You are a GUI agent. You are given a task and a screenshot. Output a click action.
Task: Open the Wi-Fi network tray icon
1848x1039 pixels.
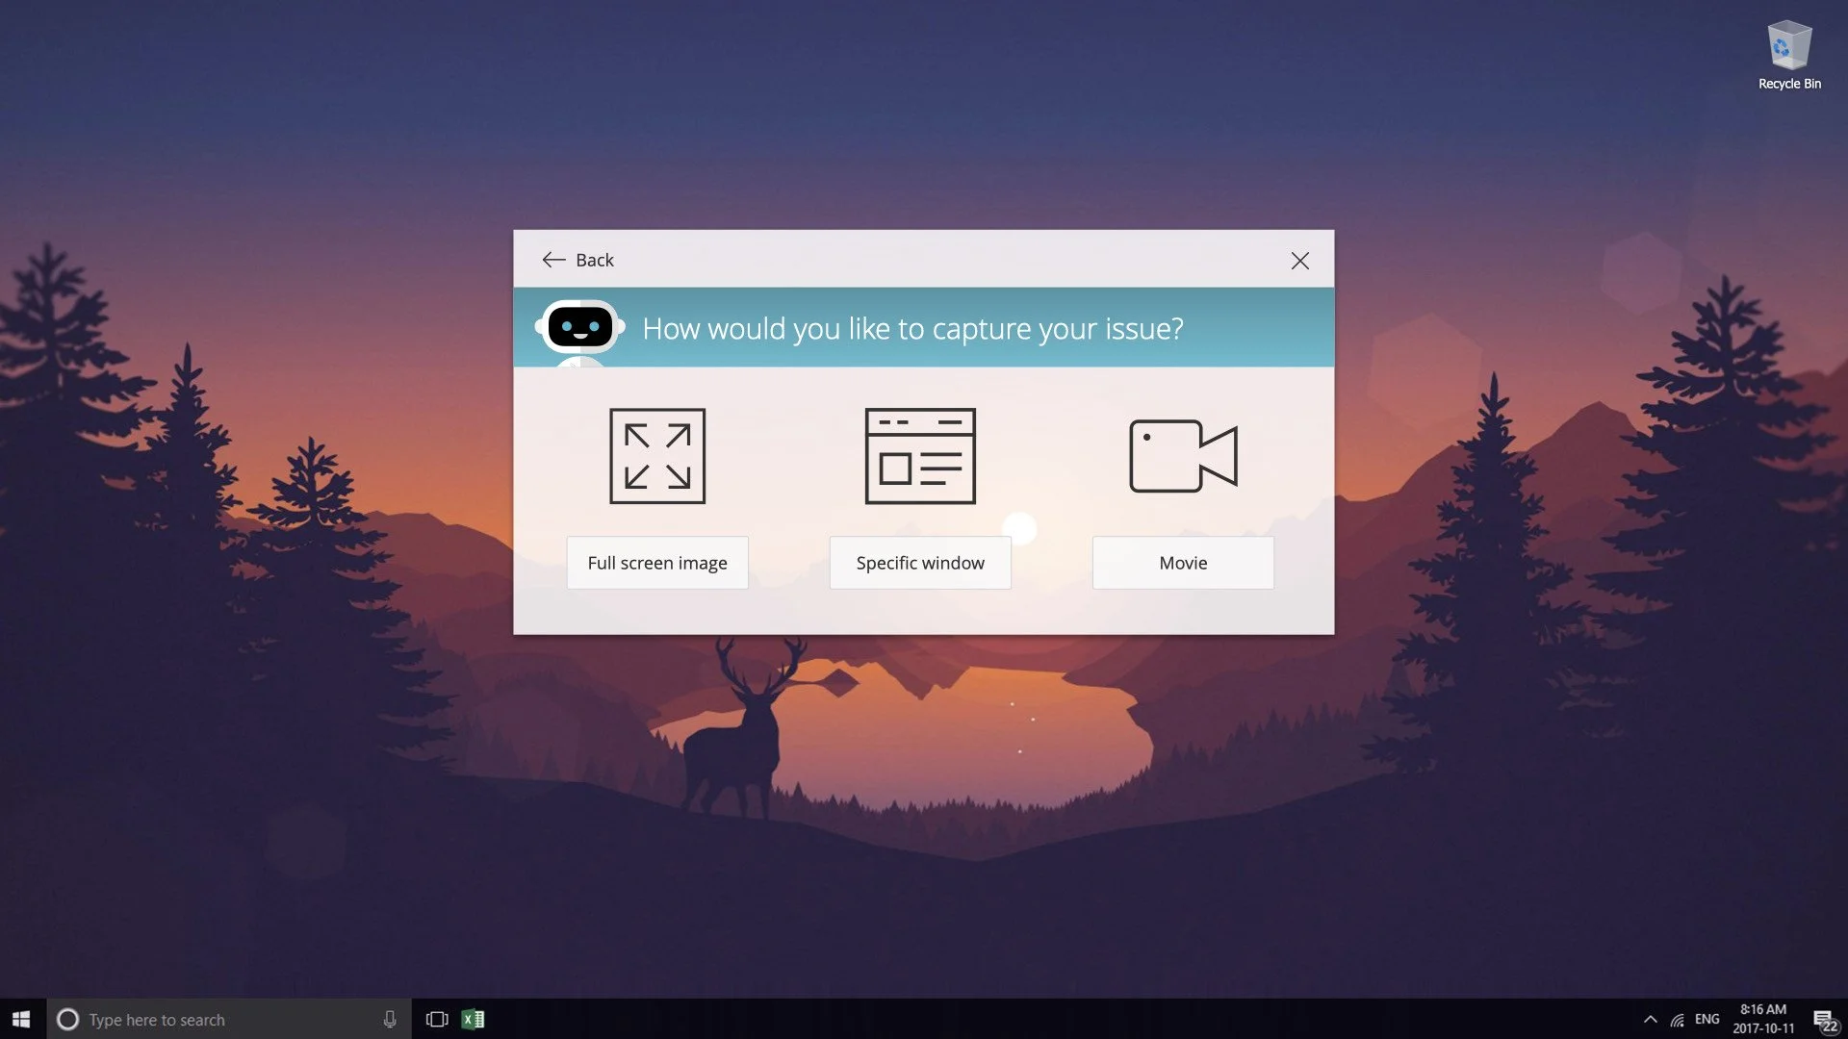pos(1678,1020)
